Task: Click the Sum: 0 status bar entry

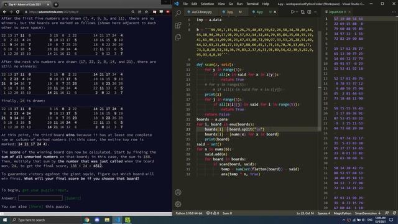Action: tap(227, 213)
